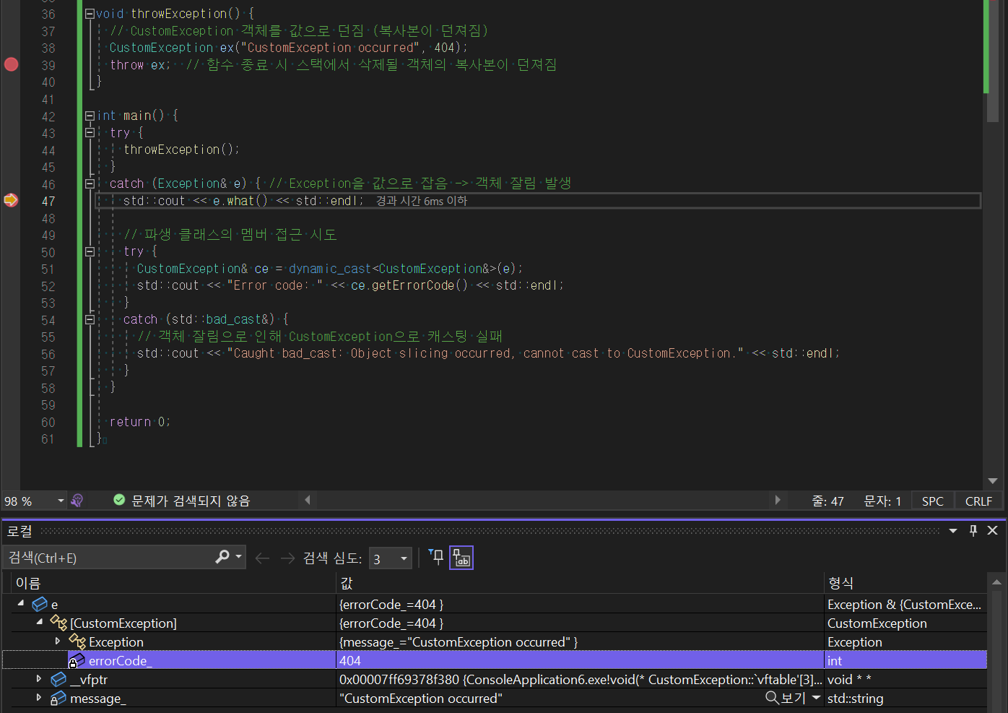Expand the message_ node
This screenshot has width=1008, height=713.
coord(39,697)
